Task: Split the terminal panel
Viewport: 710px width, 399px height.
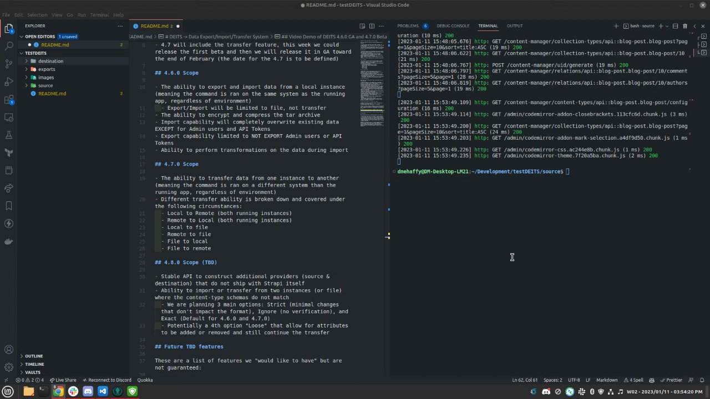Action: pos(675,26)
